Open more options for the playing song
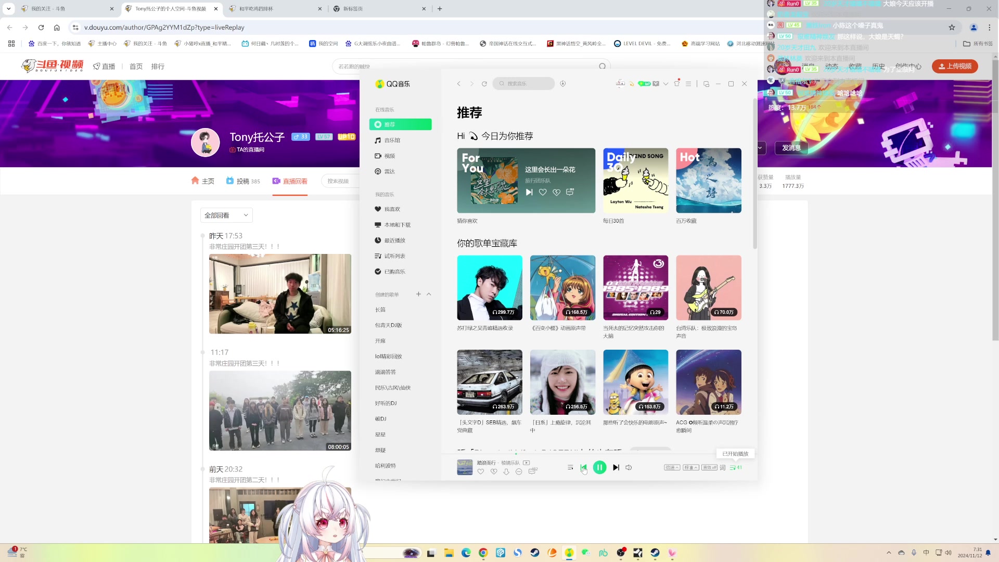999x562 pixels. point(519,471)
